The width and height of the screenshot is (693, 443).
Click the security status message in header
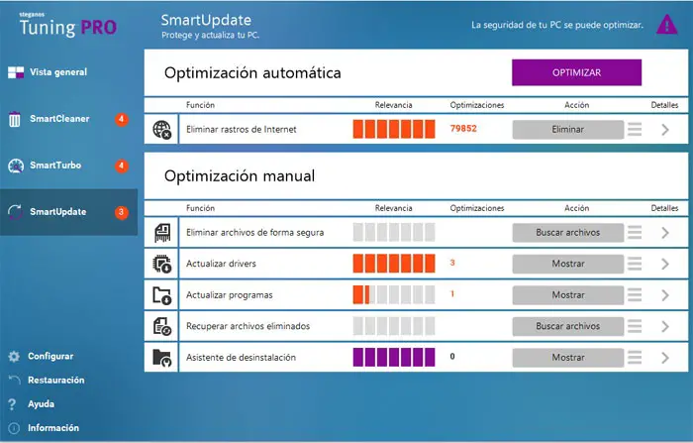(x=556, y=25)
